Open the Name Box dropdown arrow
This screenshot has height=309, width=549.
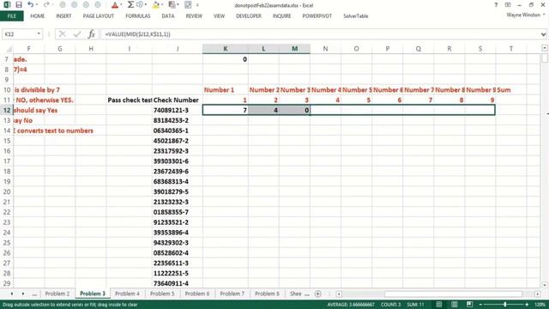pos(39,34)
